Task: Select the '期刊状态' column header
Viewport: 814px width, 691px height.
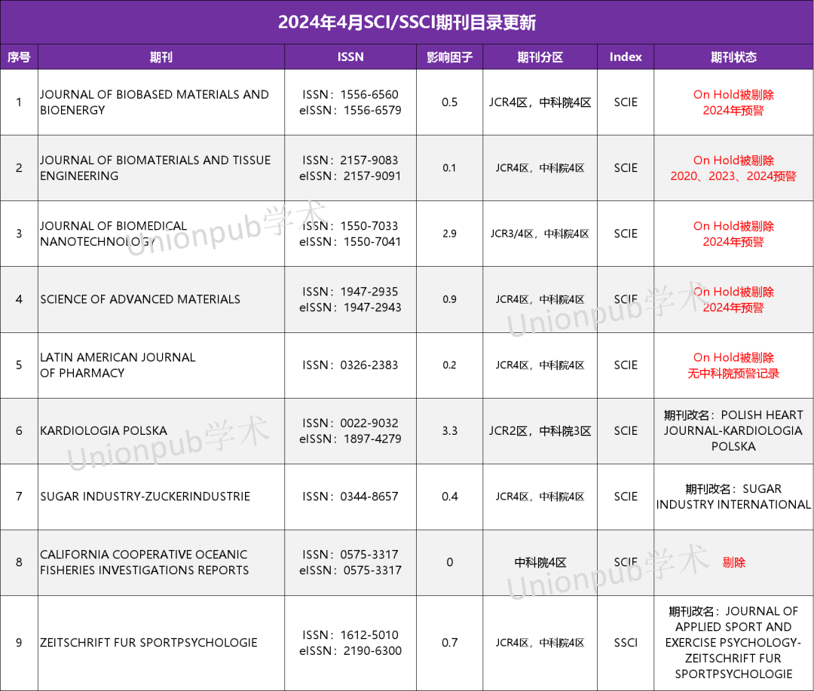Action: tap(733, 57)
